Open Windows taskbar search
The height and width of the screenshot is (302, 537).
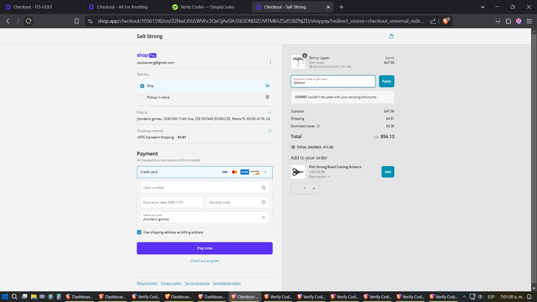point(14,297)
